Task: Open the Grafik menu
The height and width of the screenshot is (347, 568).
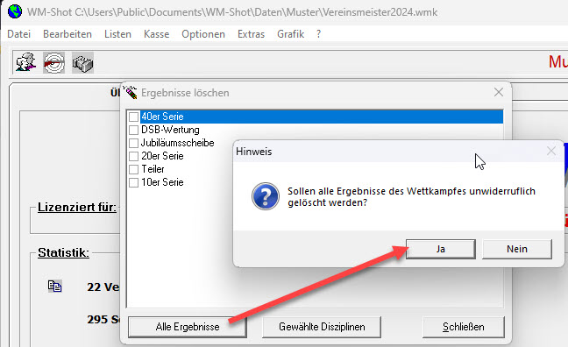Action: click(290, 34)
